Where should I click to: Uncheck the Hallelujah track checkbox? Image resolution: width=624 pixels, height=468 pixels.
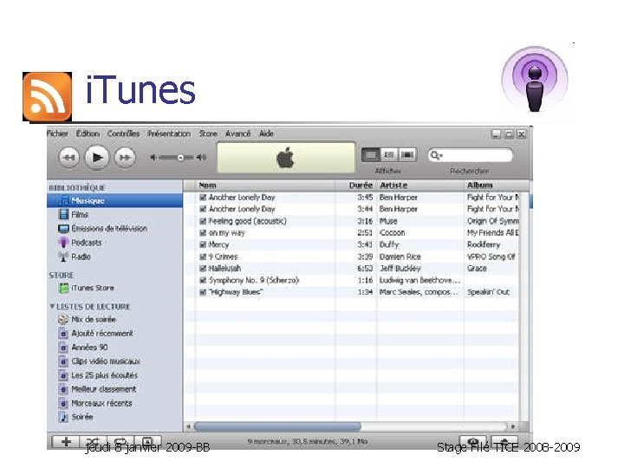click(203, 268)
